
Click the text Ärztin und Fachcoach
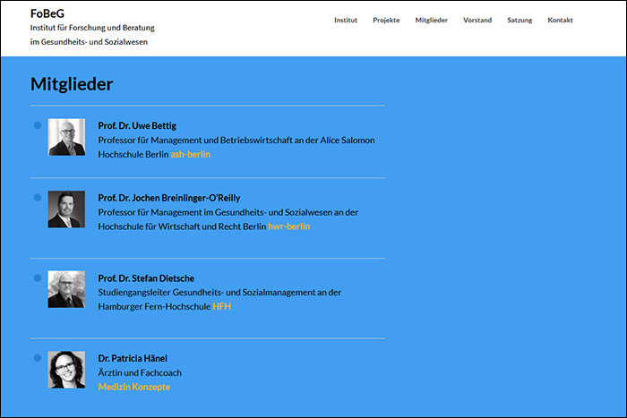pos(140,373)
